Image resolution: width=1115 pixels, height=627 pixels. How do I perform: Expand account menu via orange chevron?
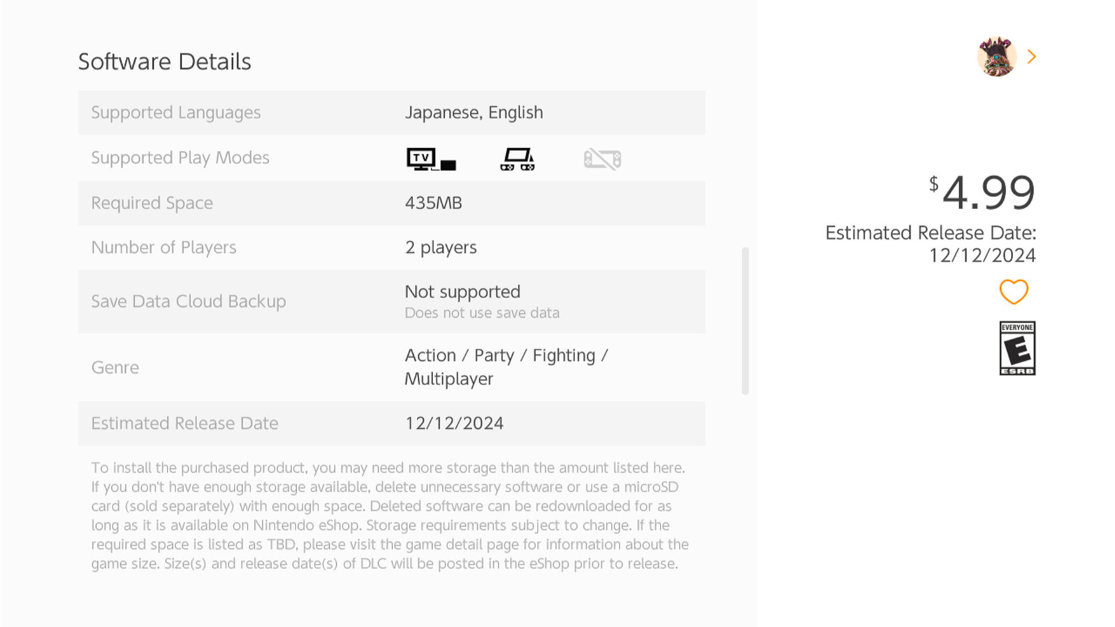pos(1032,56)
